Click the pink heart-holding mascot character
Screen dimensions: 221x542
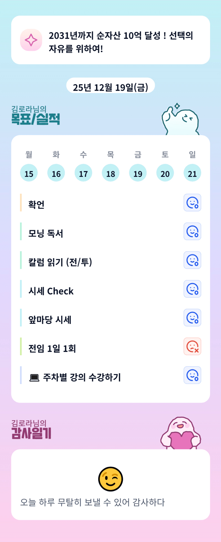[181, 433]
